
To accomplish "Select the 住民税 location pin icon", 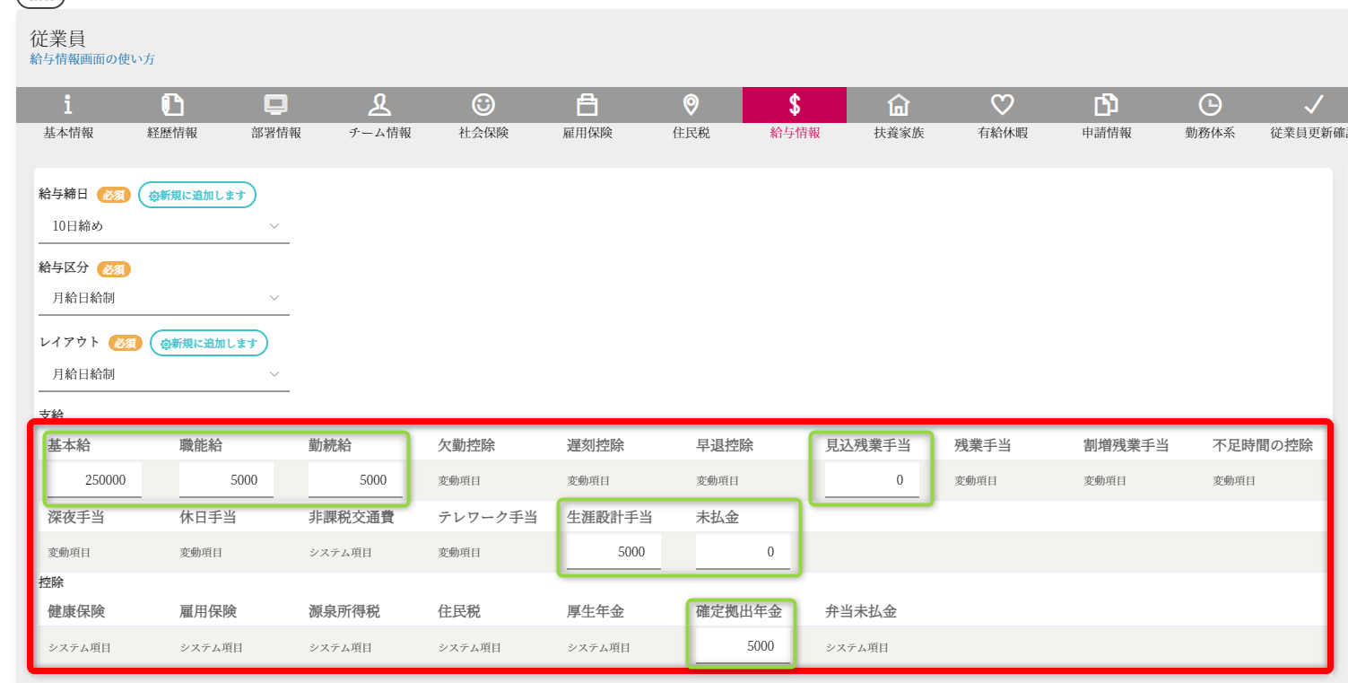I will click(x=691, y=105).
